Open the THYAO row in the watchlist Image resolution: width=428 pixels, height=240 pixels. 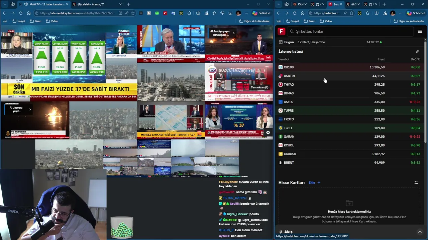[349, 85]
